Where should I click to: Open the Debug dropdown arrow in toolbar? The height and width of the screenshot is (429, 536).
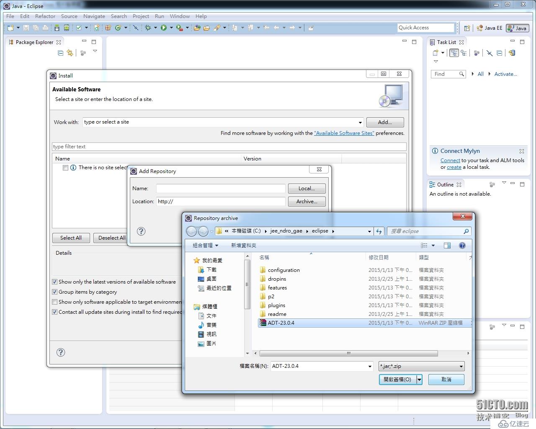click(155, 28)
